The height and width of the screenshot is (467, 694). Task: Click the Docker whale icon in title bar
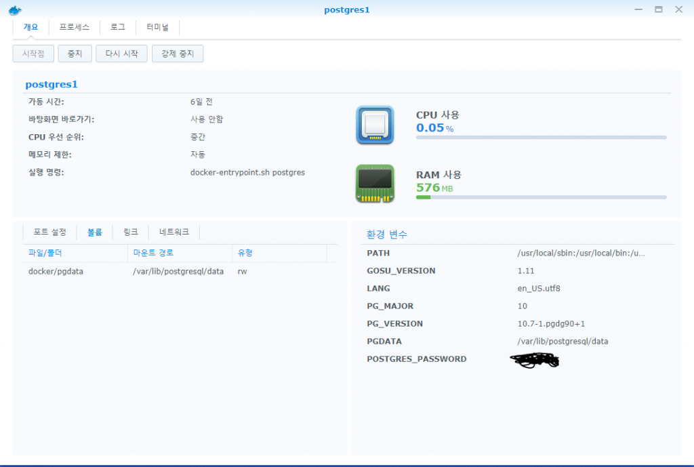point(15,10)
